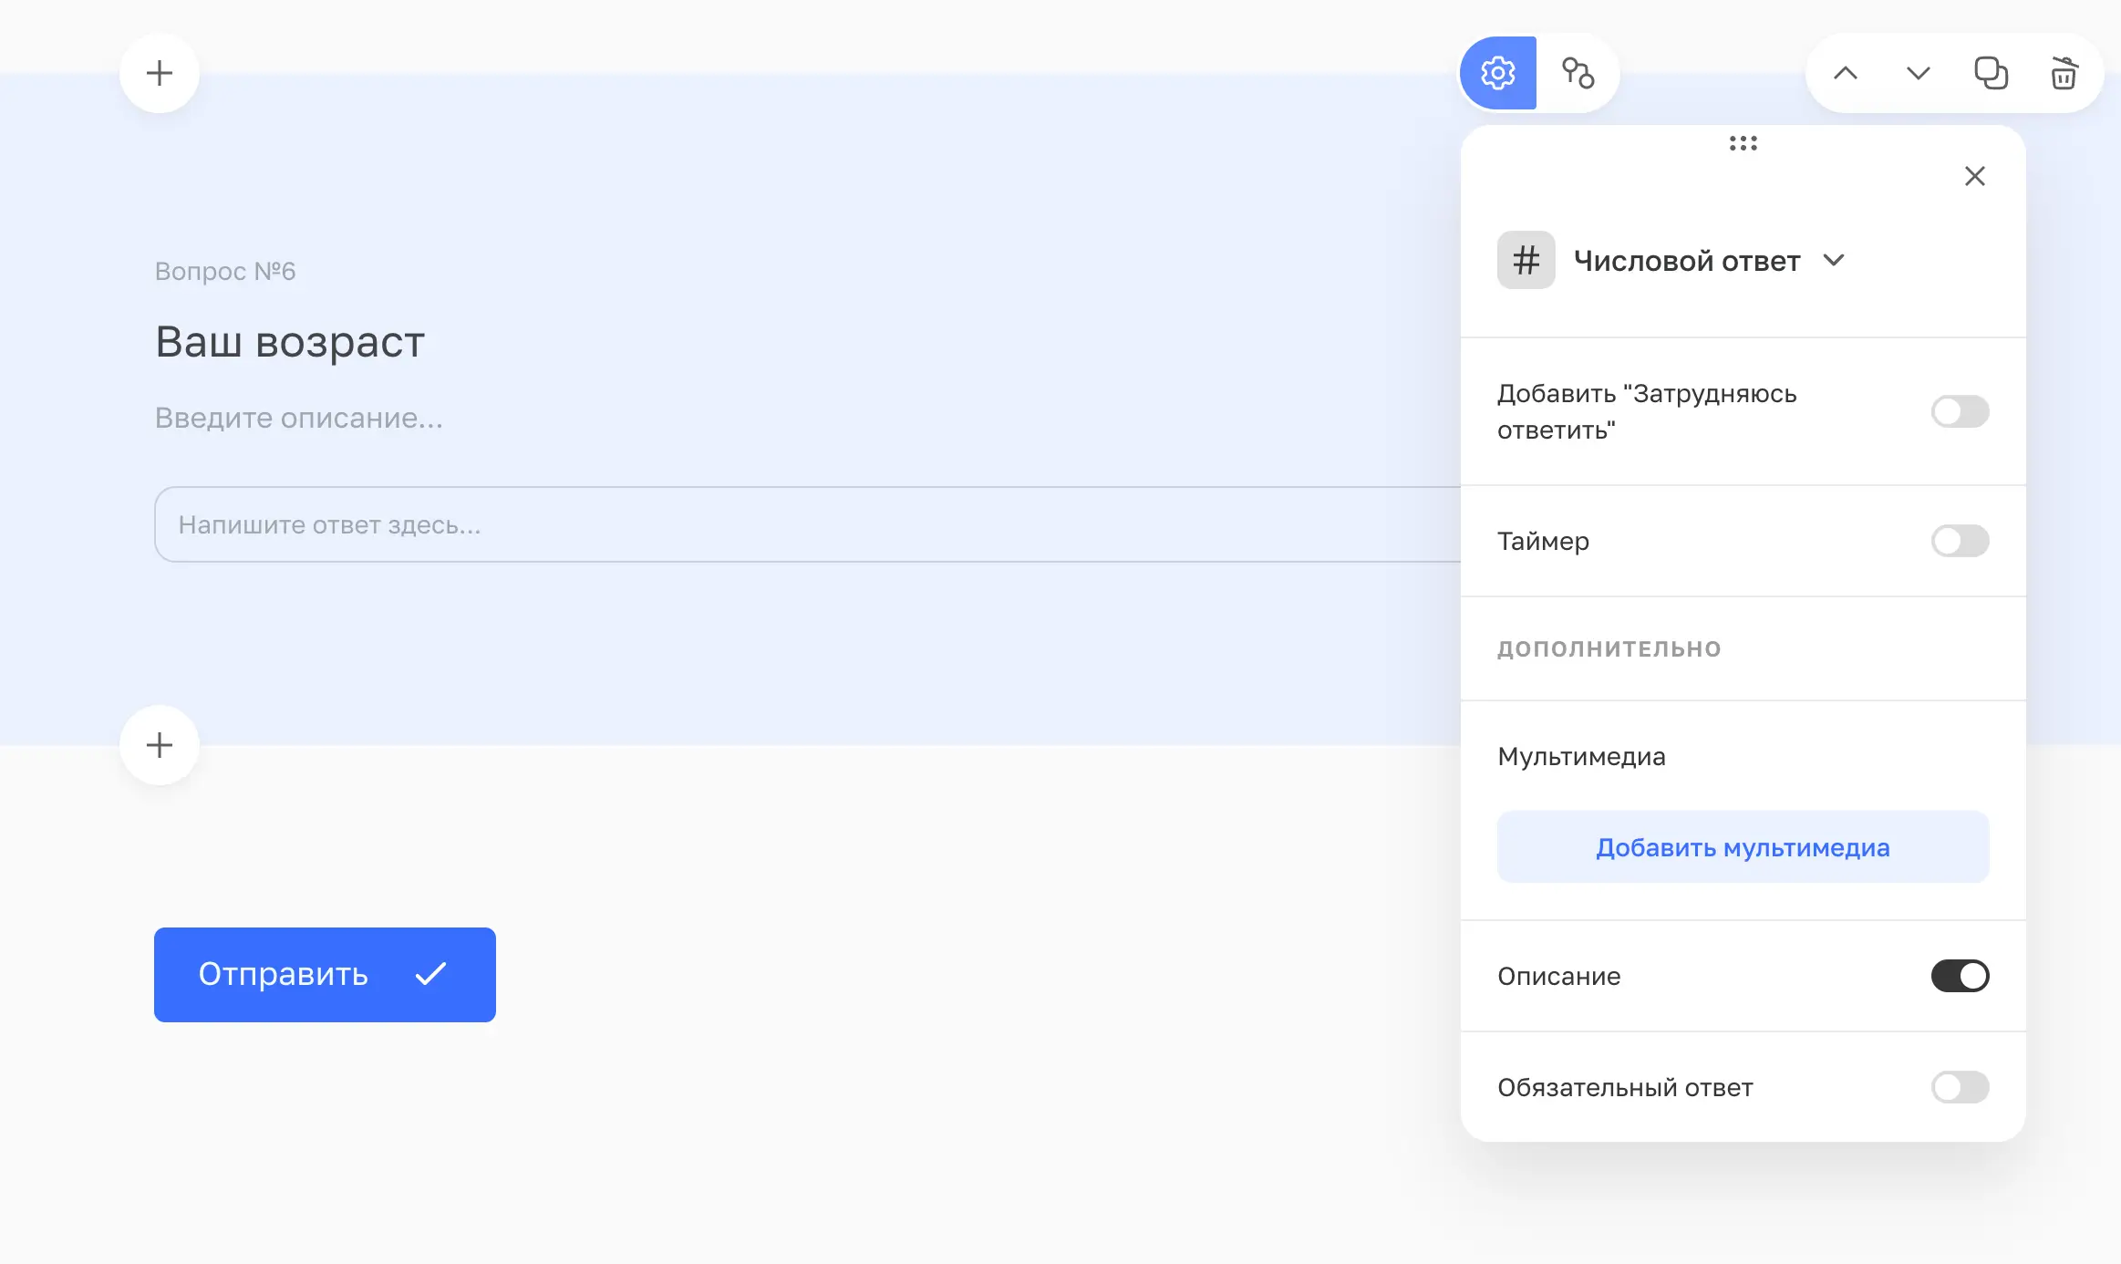Delete the question using the trash icon
Screen dimensions: 2121x1264
coord(2063,73)
